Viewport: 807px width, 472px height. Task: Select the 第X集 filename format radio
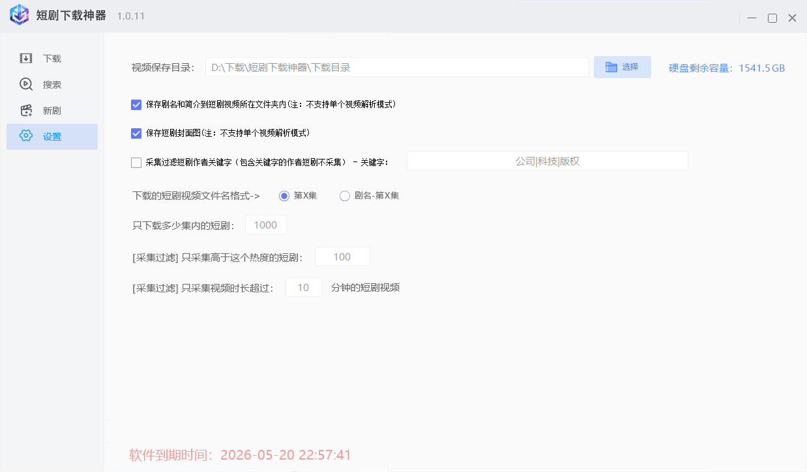284,195
